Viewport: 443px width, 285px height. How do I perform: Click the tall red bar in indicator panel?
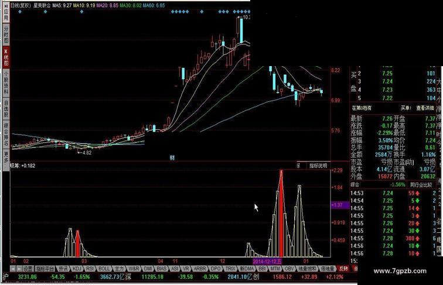281,214
